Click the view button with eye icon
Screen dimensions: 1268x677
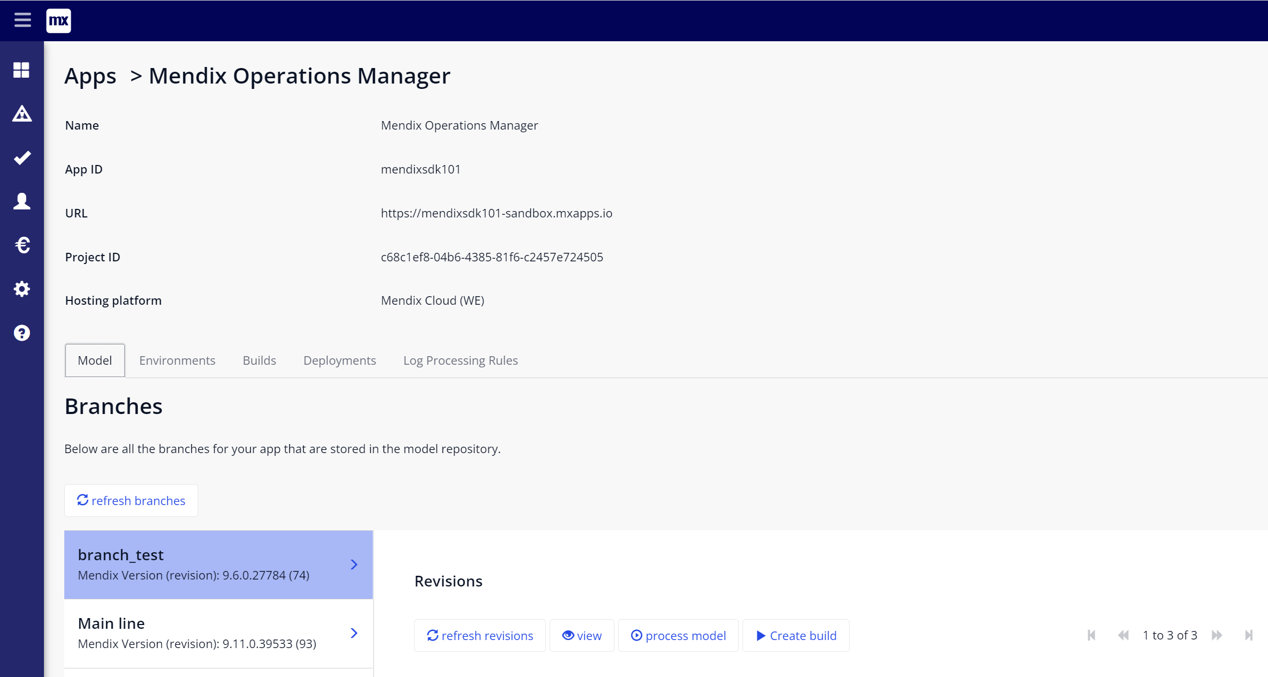pyautogui.click(x=582, y=635)
